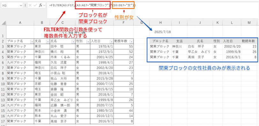Image resolution: width=259 pixels, height=126 pixels.
Task: Select column J header
Action: [x=200, y=23]
